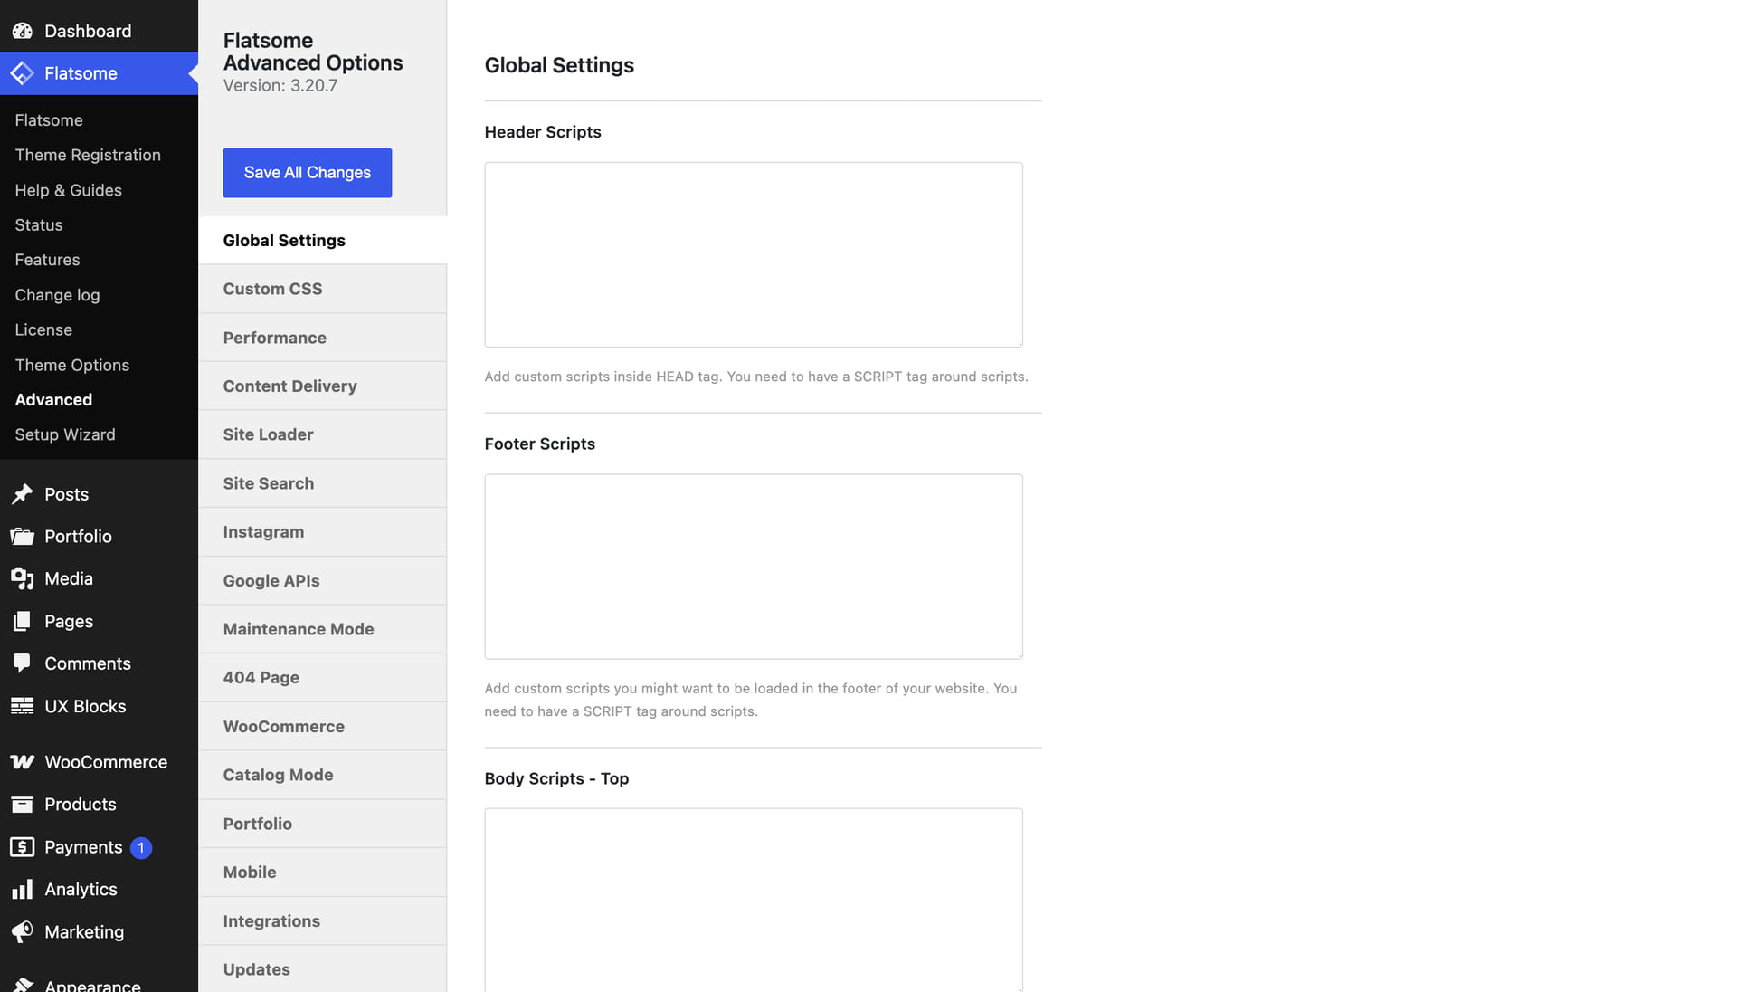Screen dimensions: 1737x992
Task: Switch to the Google APIs tab
Action: coord(322,580)
